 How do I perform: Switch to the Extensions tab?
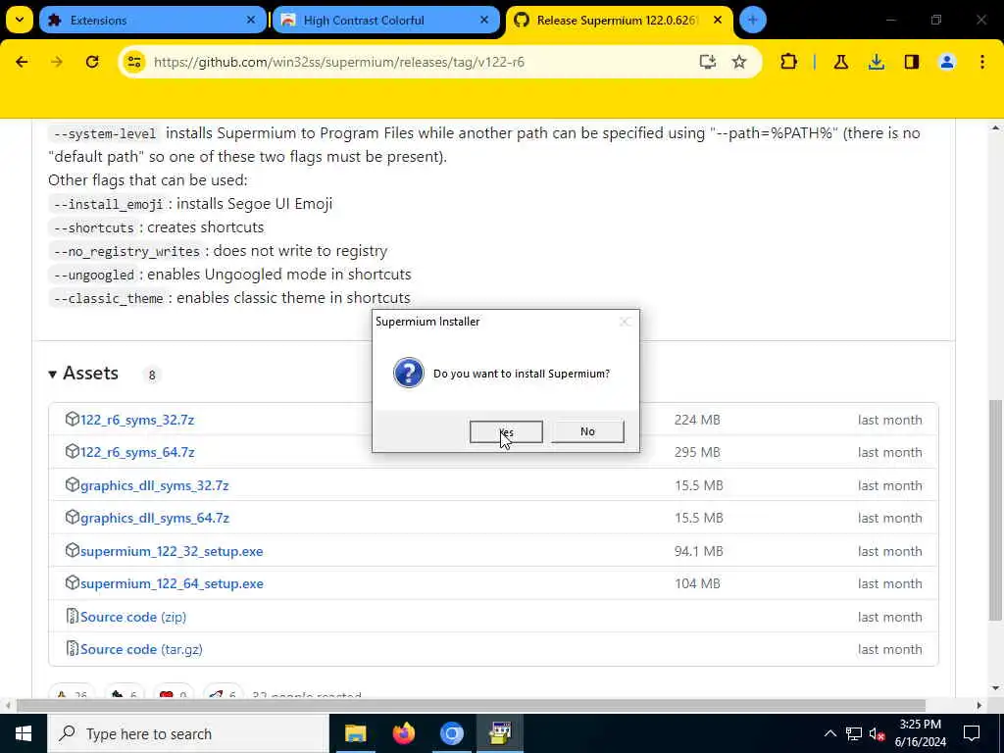click(152, 21)
